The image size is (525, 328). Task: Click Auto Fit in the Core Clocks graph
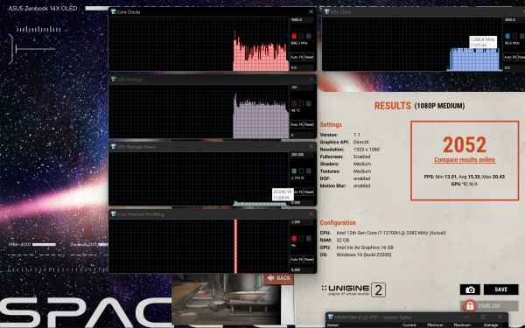(297, 57)
